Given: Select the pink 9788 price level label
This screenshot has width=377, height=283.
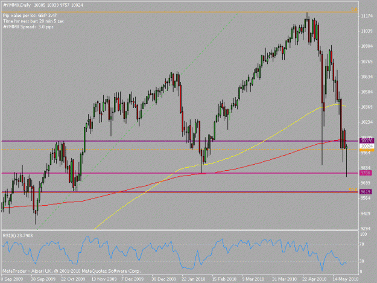Looking at the screenshot, I should 366,173.
